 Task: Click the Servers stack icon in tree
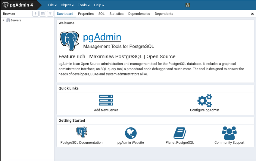tap(8, 20)
